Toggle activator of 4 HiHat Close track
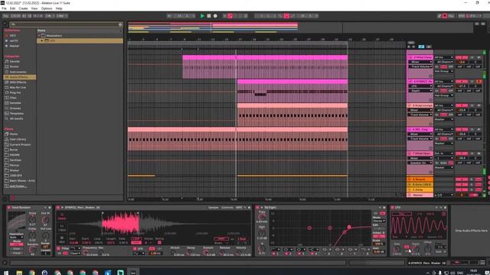 coord(462,58)
